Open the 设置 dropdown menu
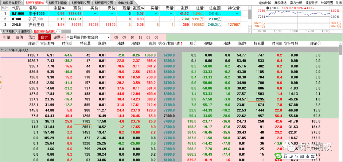This screenshot has width=343, height=162. [x=58, y=37]
